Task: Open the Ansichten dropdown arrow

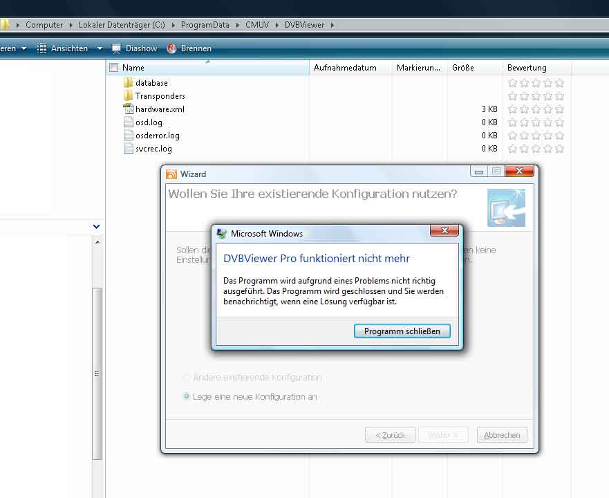Action: pyautogui.click(x=100, y=48)
